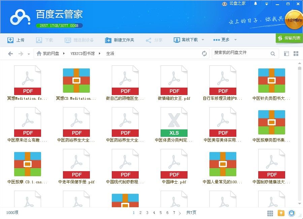Select 做情绪的女王.pdf file
Image resolution: width=303 pixels, height=219 pixels.
(x=174, y=83)
